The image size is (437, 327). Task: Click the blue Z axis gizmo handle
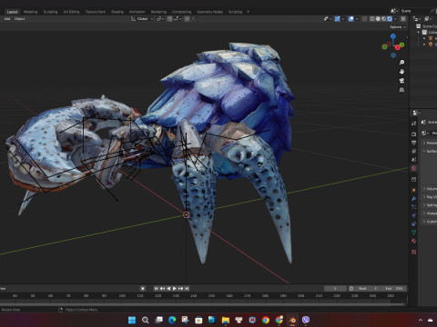pyautogui.click(x=393, y=36)
